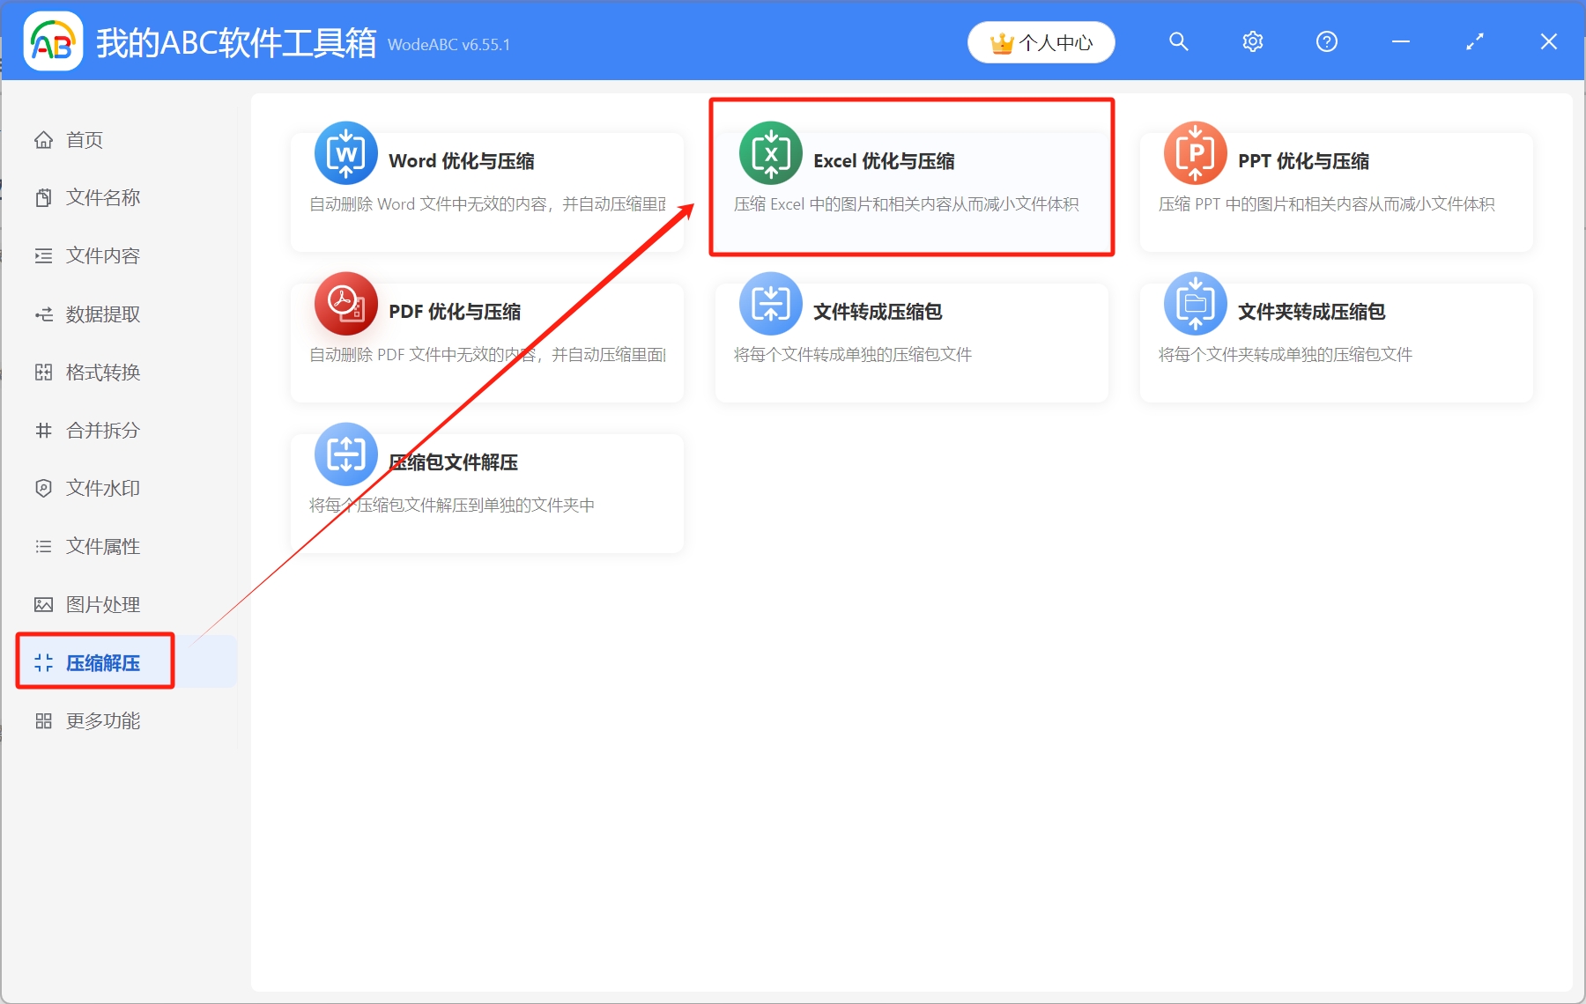The height and width of the screenshot is (1004, 1586).
Task: Click the list icon beside 文件属性
Action: pos(43,546)
